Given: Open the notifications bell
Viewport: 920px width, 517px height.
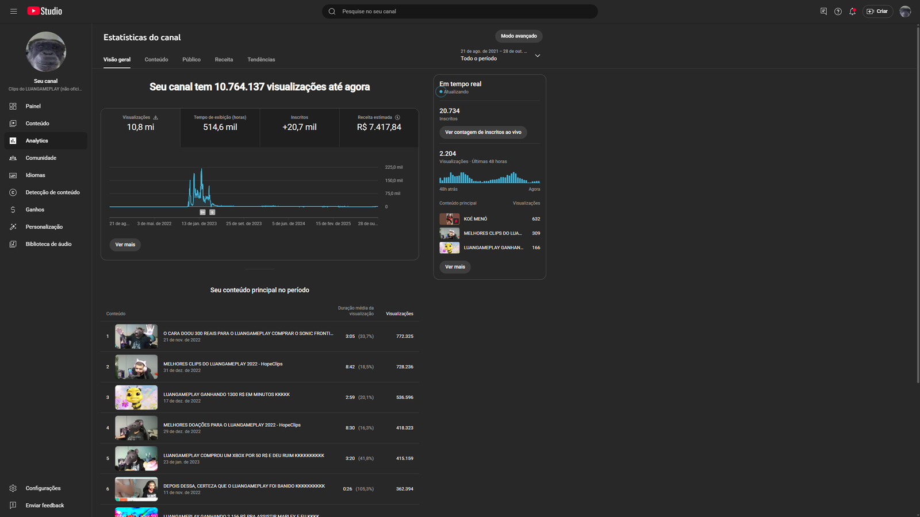Looking at the screenshot, I should pyautogui.click(x=852, y=11).
